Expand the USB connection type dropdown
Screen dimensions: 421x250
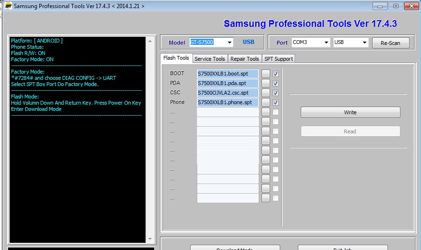[x=364, y=43]
